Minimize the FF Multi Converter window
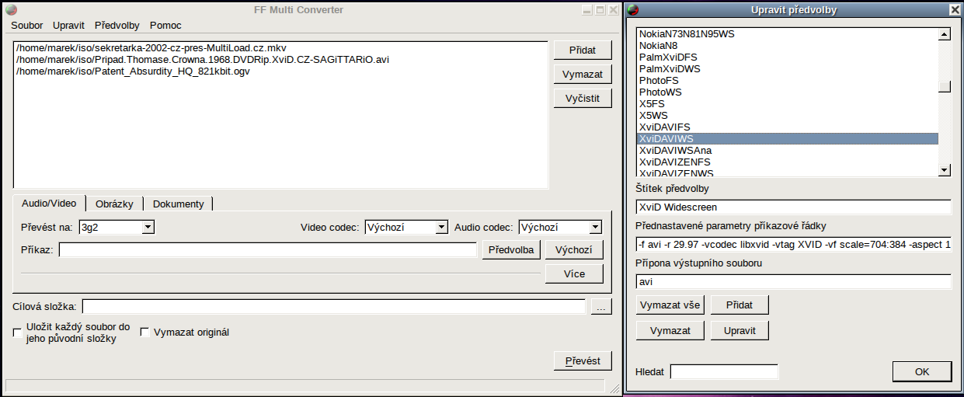 click(x=587, y=10)
